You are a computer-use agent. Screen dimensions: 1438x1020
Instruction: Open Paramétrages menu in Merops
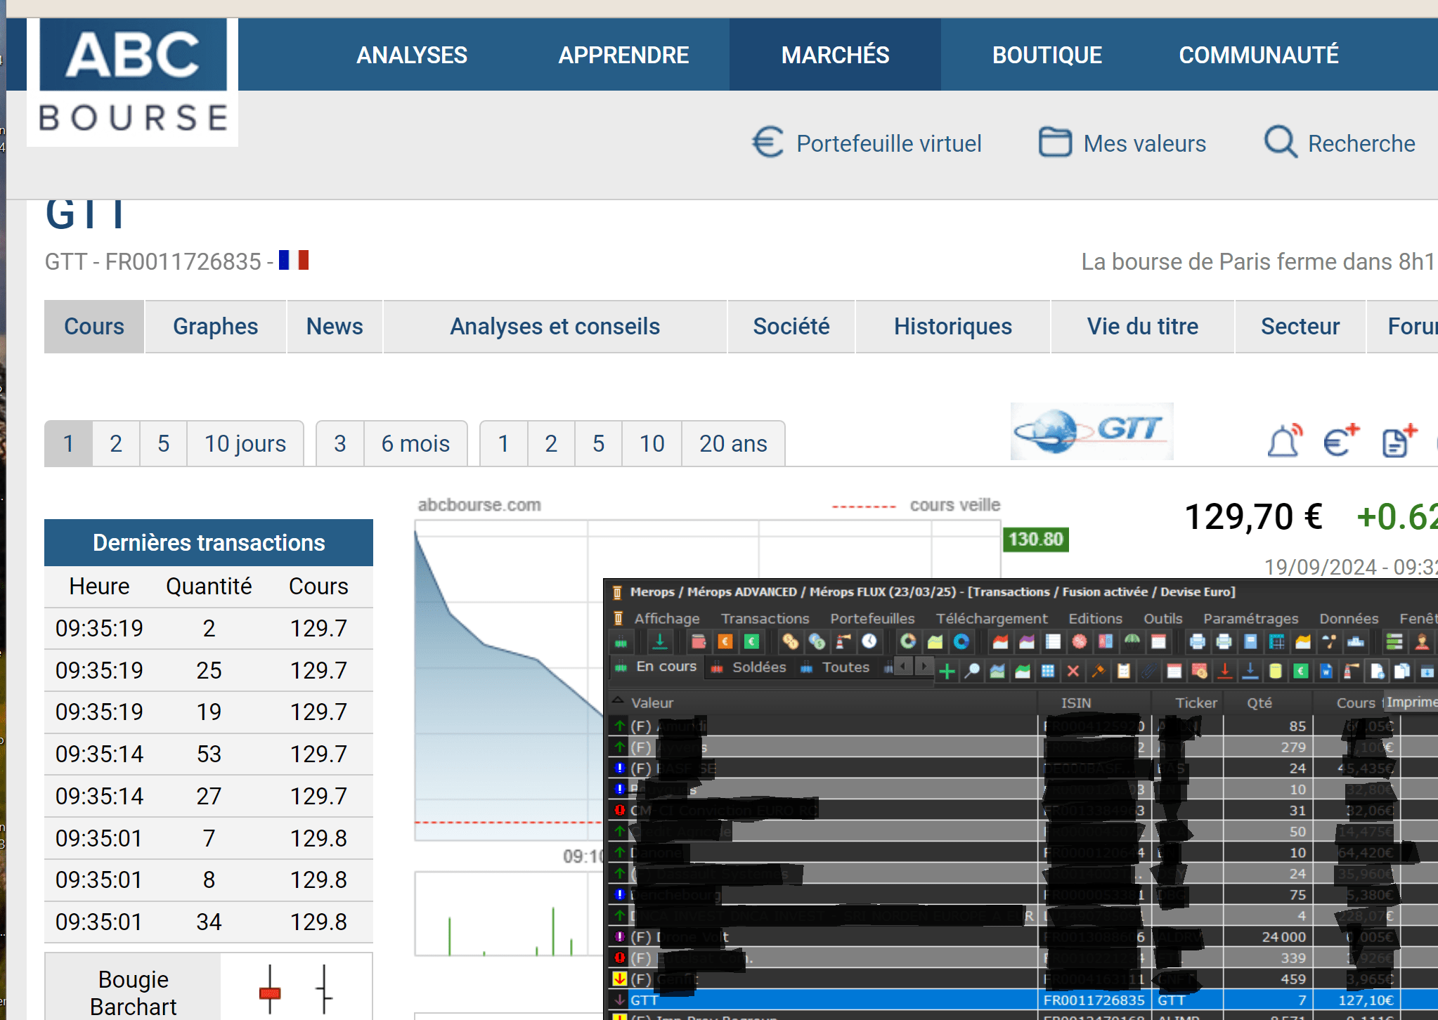pyautogui.click(x=1250, y=618)
